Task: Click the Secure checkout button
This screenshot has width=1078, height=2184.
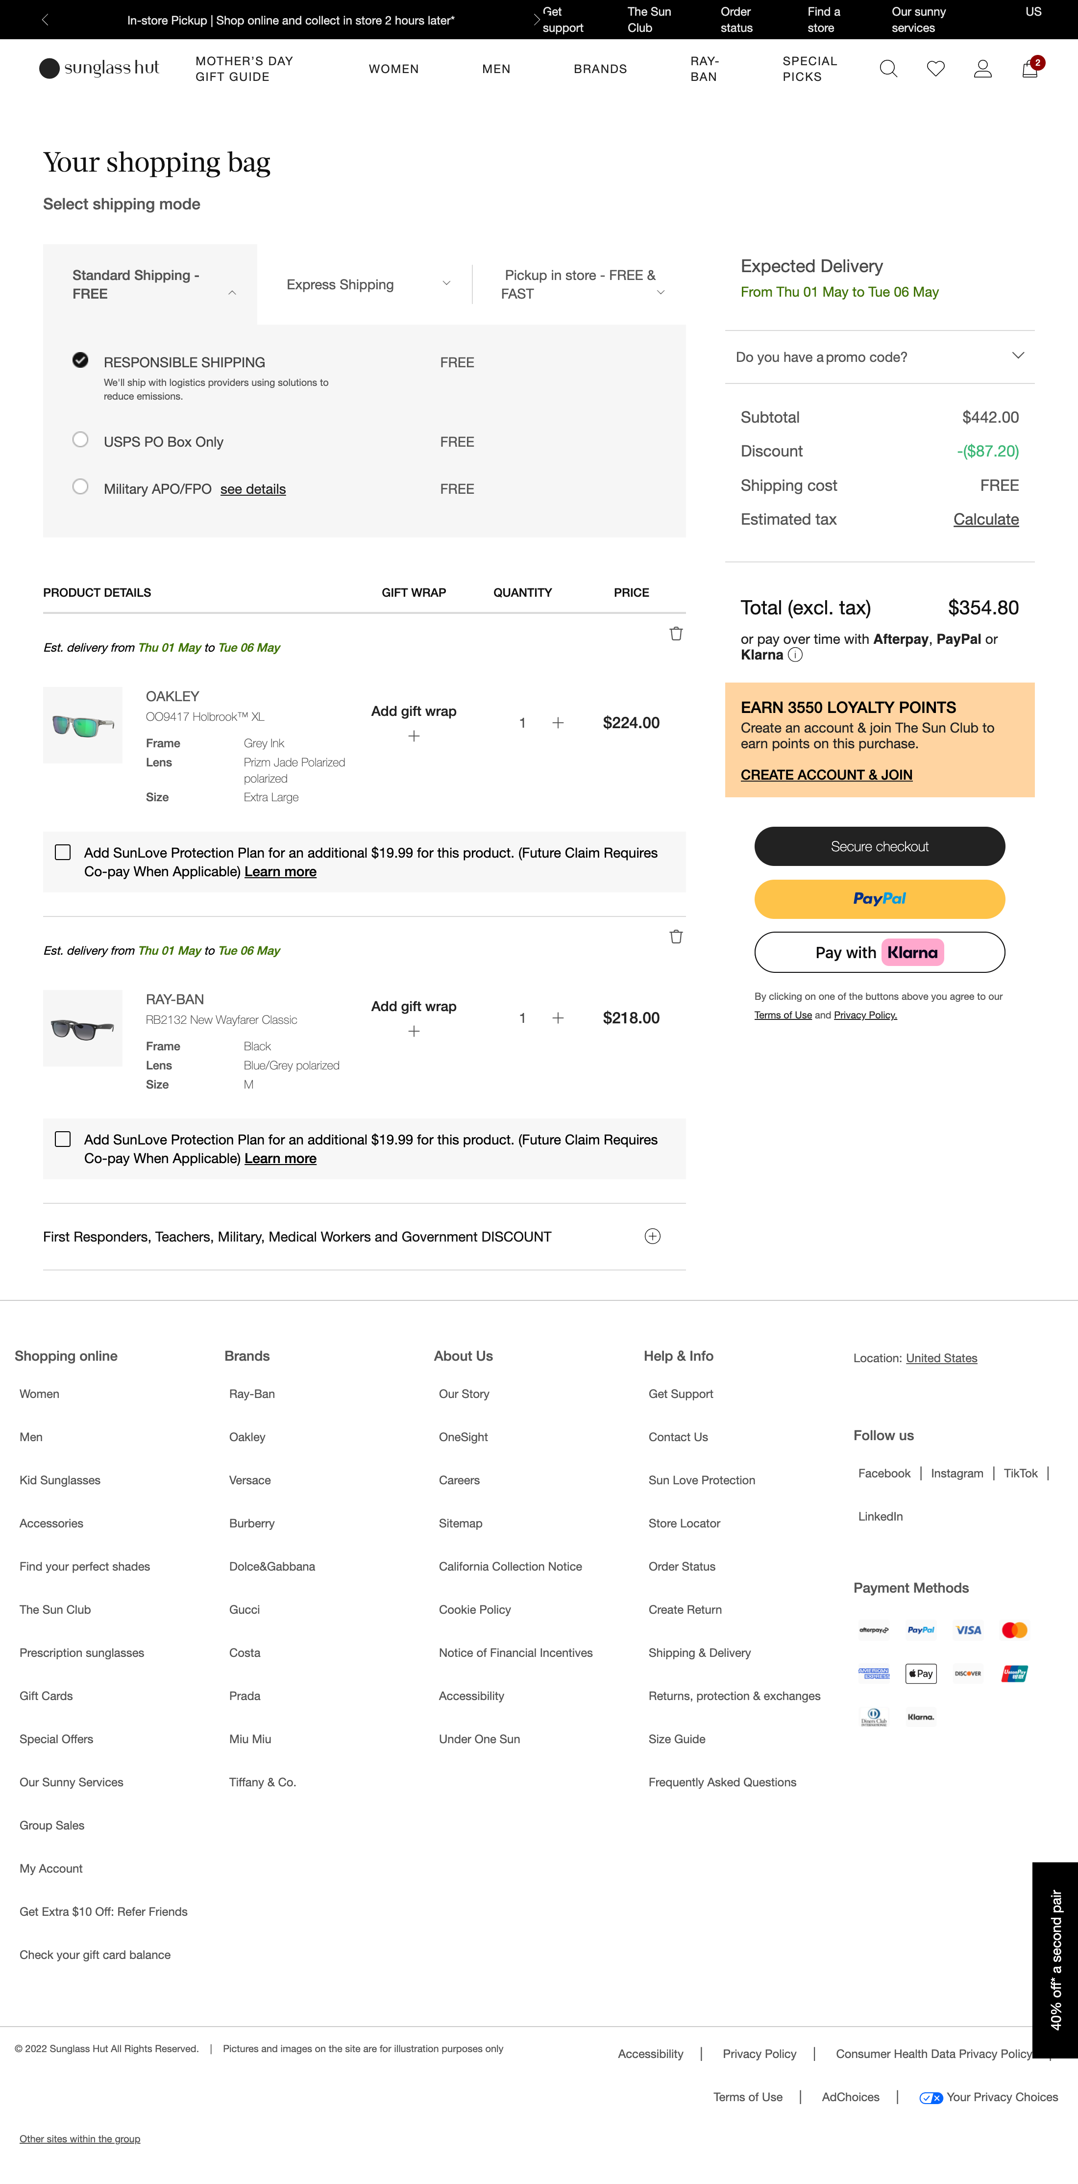Action: 879,846
